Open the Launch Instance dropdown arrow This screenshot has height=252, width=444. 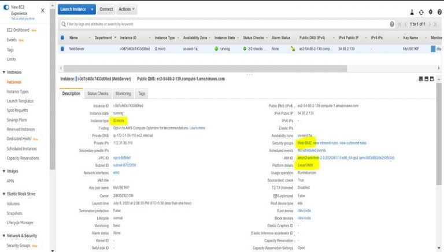[x=92, y=9]
